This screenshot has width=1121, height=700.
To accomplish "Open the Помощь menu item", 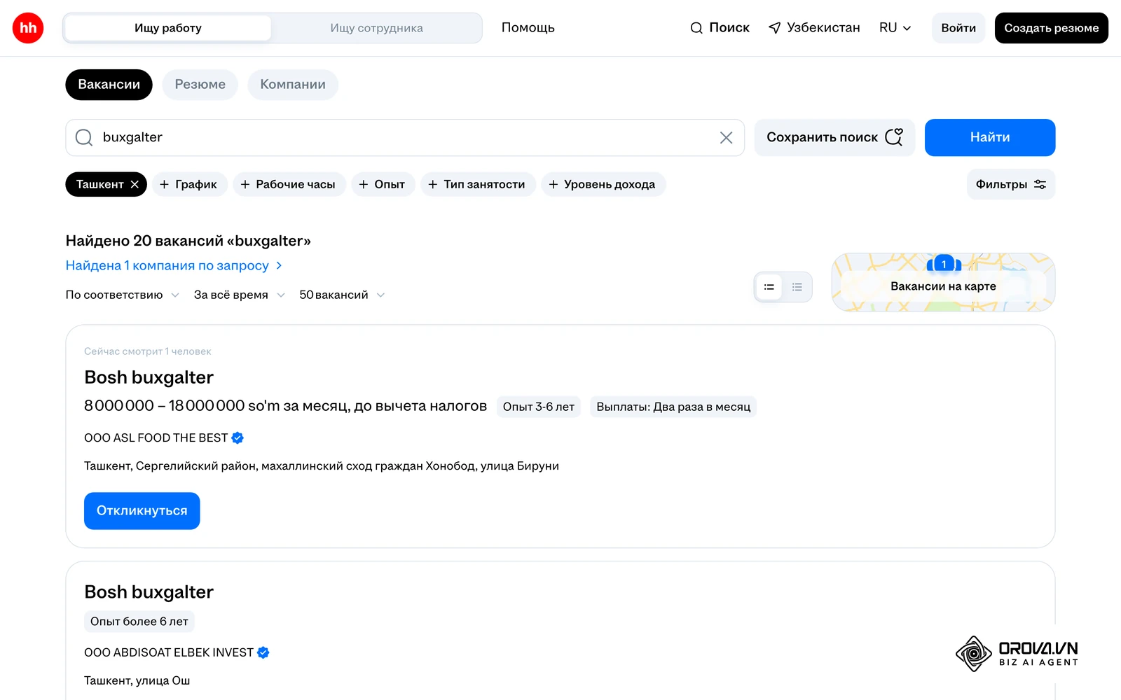I will (x=528, y=28).
